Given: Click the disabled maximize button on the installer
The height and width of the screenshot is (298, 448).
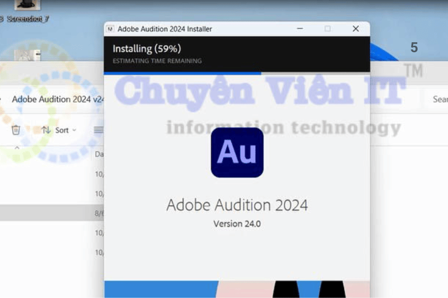Looking at the screenshot, I should click(328, 29).
